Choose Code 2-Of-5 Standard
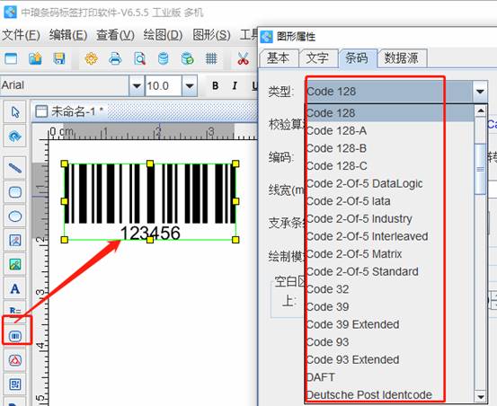Image resolution: width=497 pixels, height=406 pixels. coord(390,272)
